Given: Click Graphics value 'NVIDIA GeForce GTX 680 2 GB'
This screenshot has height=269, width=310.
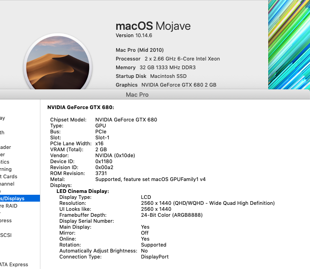Looking at the screenshot, I should (x=179, y=85).
